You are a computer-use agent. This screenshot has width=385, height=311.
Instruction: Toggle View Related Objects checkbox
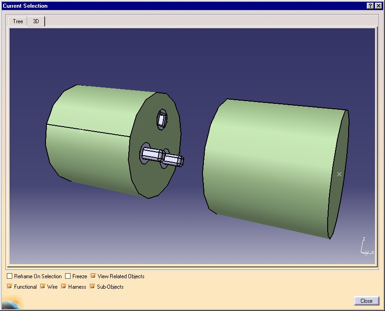coord(93,276)
